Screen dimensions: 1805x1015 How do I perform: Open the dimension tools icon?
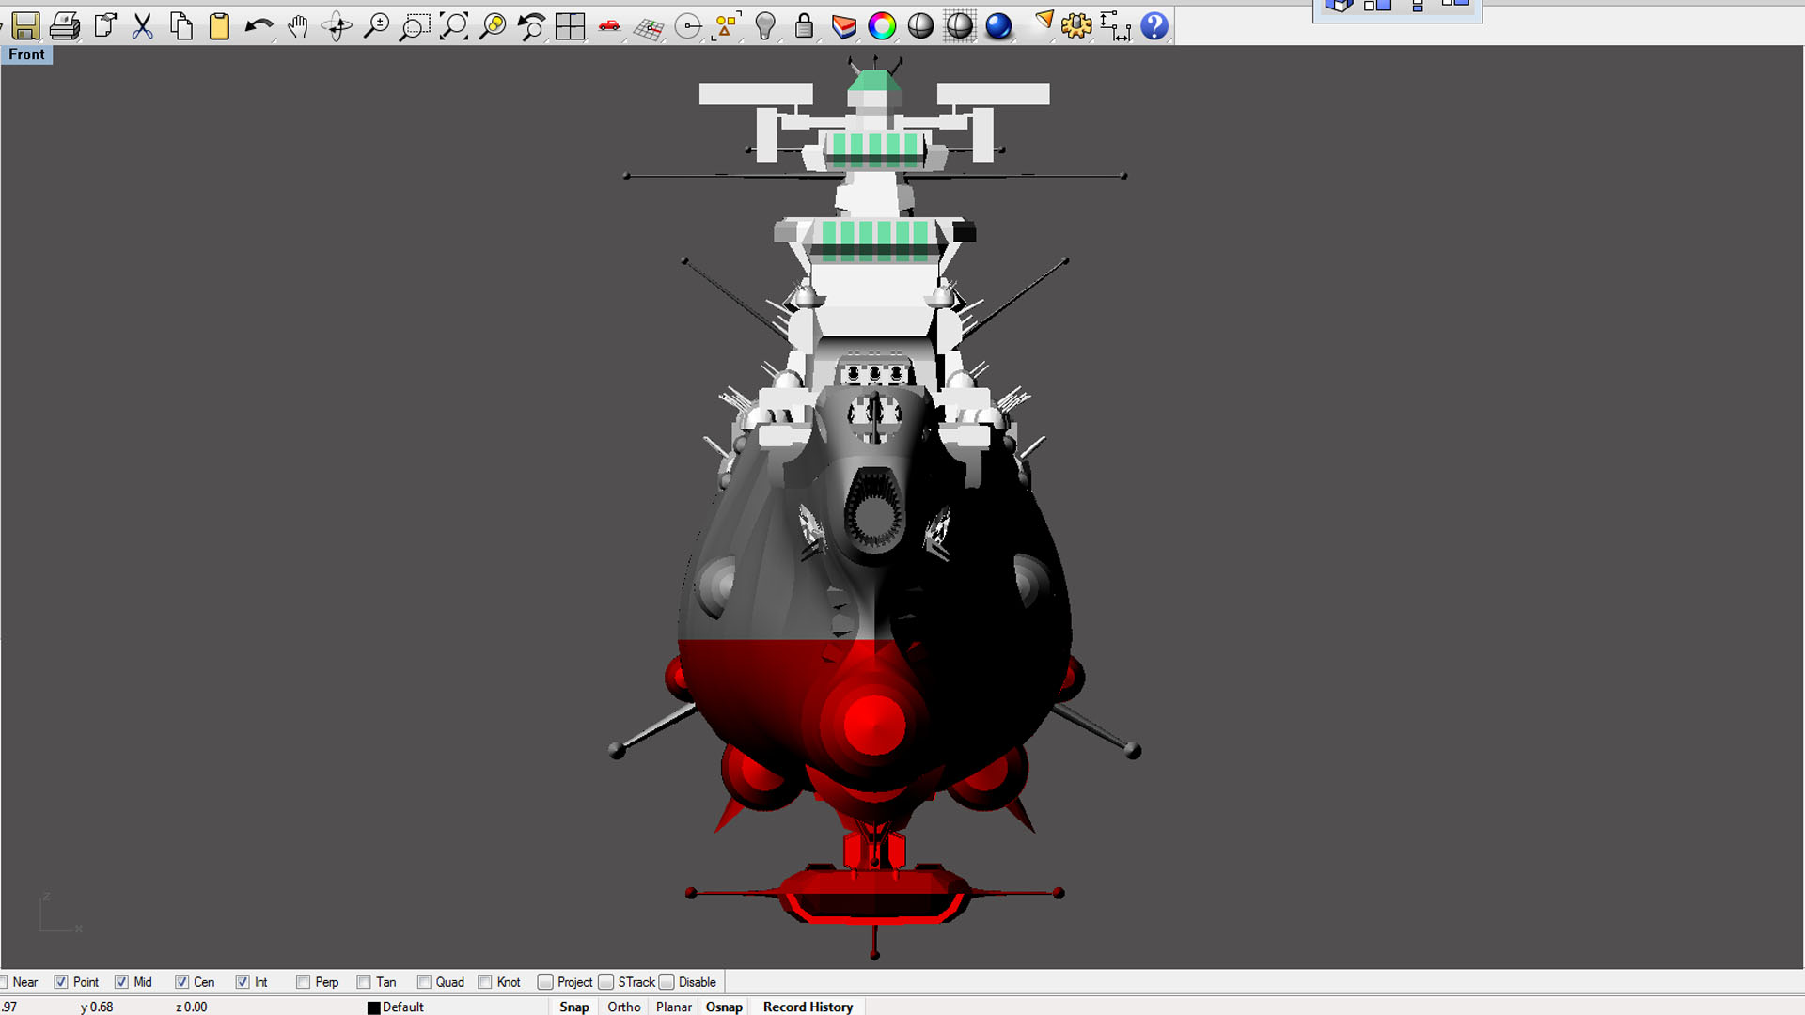[x=1115, y=25]
